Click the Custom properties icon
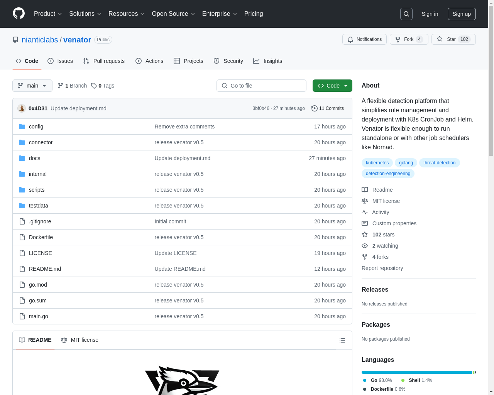Screen dimensions: 494x395 (x=365, y=223)
